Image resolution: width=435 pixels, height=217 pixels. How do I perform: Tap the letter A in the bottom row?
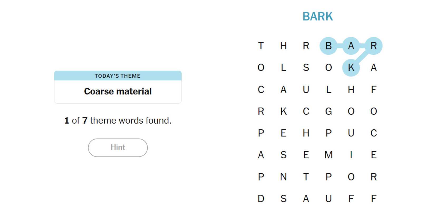(306, 199)
